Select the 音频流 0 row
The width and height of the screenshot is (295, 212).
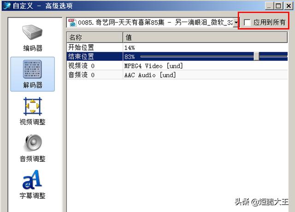click(x=177, y=75)
